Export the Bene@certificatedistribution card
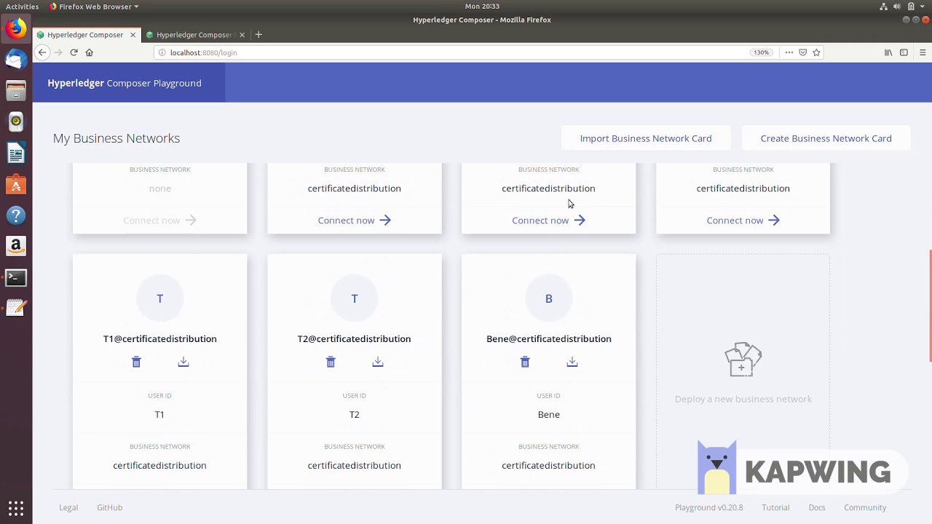The image size is (932, 524). [x=572, y=362]
